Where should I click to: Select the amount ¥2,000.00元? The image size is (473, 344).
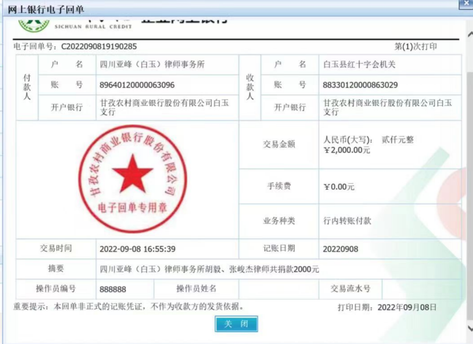point(346,150)
